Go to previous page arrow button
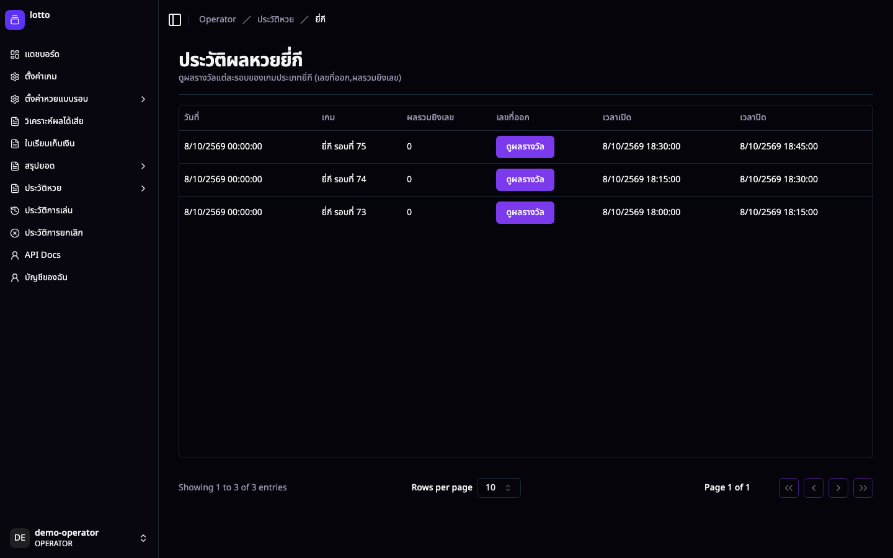This screenshot has width=893, height=558. [814, 488]
